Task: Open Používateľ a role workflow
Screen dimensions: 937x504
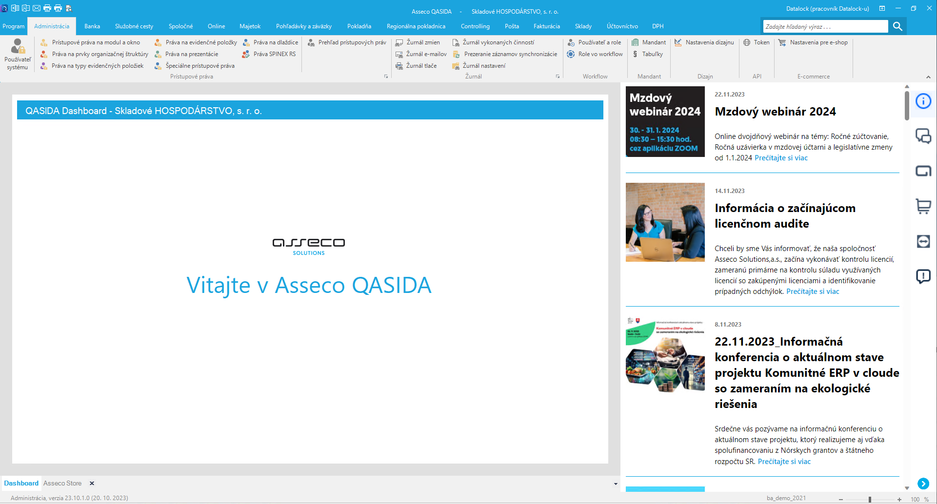Action: coord(594,42)
